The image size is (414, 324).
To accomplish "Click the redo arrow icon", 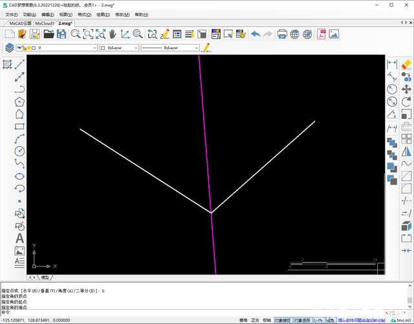I will tap(268, 34).
